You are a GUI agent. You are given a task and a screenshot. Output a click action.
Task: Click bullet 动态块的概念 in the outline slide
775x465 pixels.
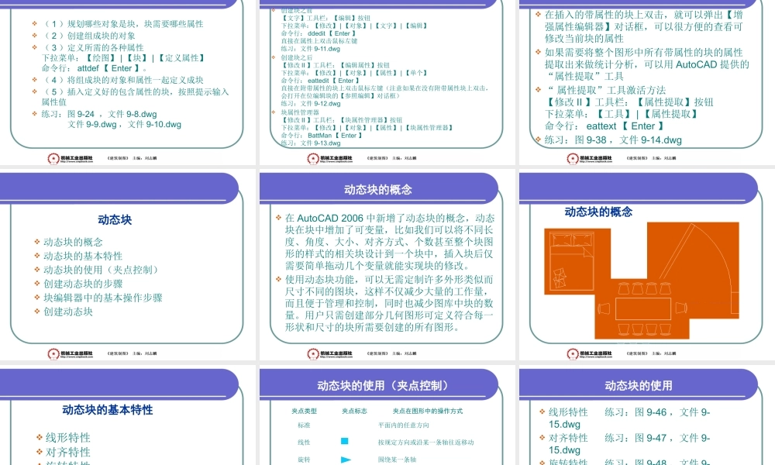73,242
